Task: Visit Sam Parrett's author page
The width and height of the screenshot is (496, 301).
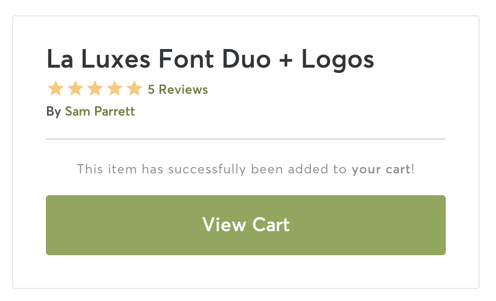Action: [x=100, y=111]
